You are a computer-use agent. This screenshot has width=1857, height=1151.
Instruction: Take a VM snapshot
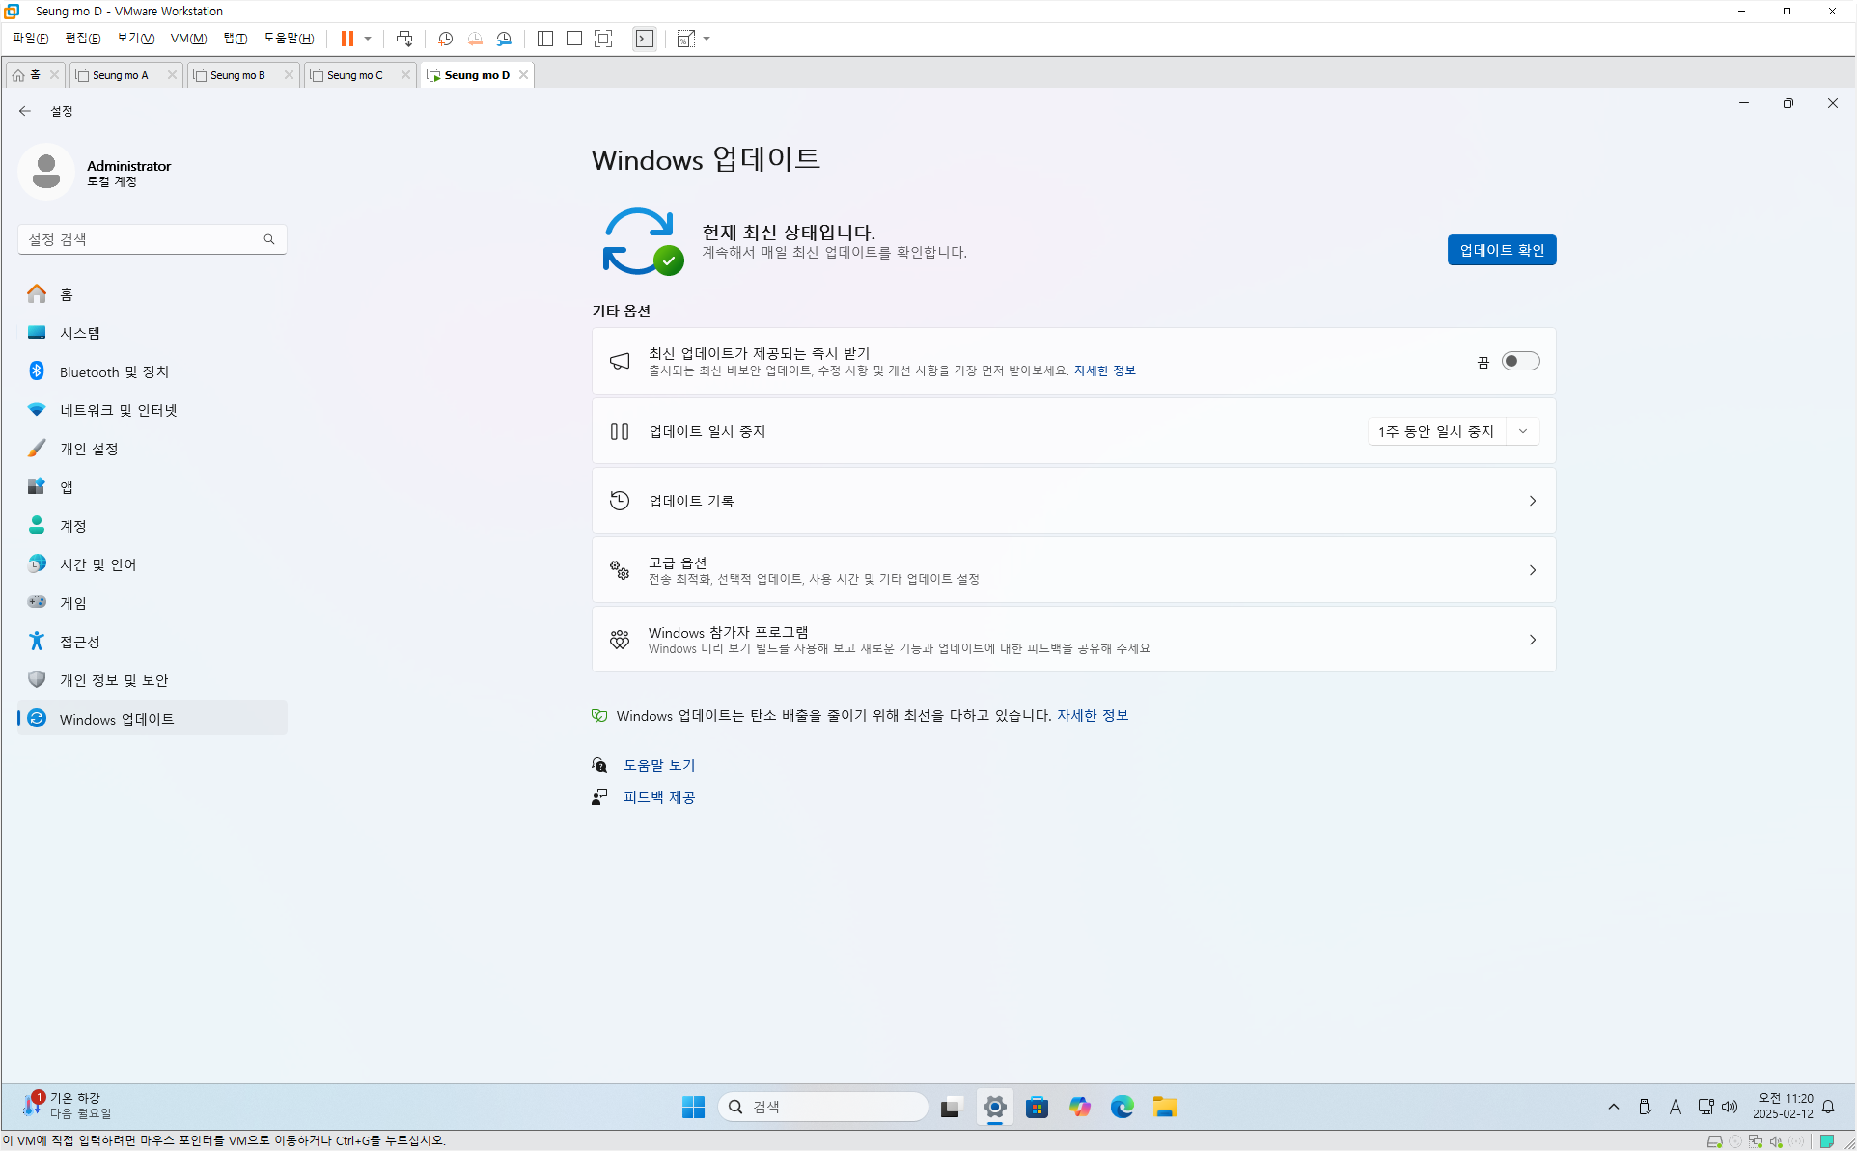(x=445, y=39)
